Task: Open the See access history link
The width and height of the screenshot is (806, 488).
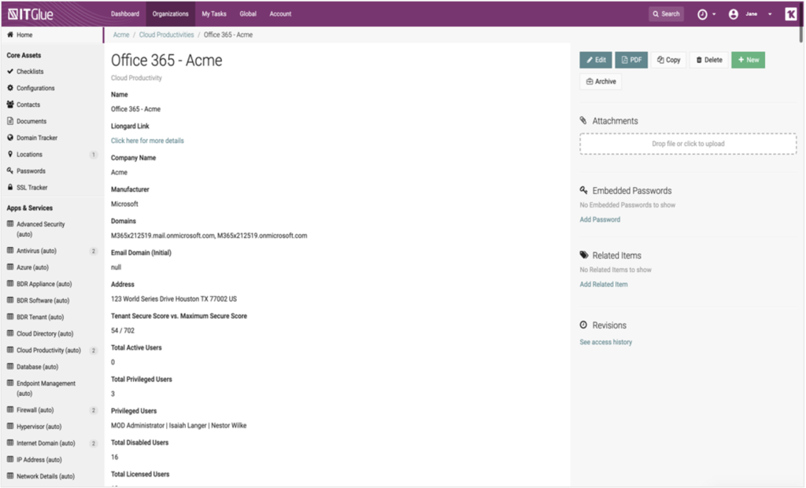Action: pyautogui.click(x=605, y=343)
